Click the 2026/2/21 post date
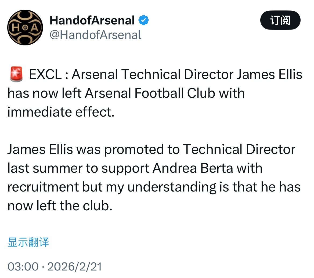 coord(75,266)
